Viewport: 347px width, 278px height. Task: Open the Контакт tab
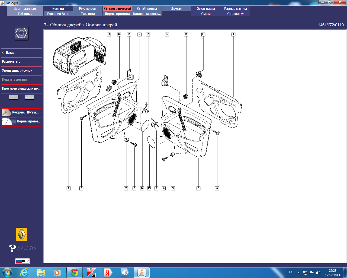(58, 9)
